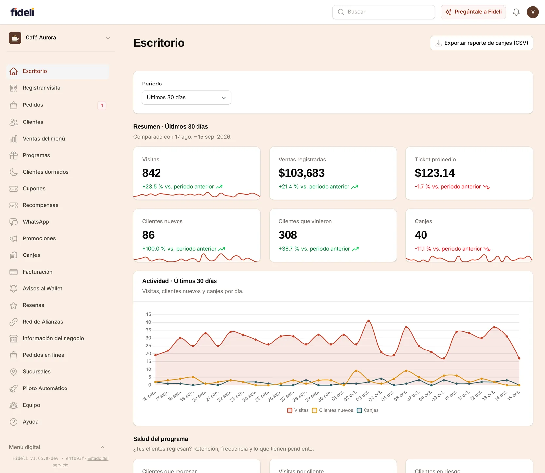Viewport: 545px width, 473px height.
Task: Click the Recompensas ticket icon
Action: pos(13,205)
